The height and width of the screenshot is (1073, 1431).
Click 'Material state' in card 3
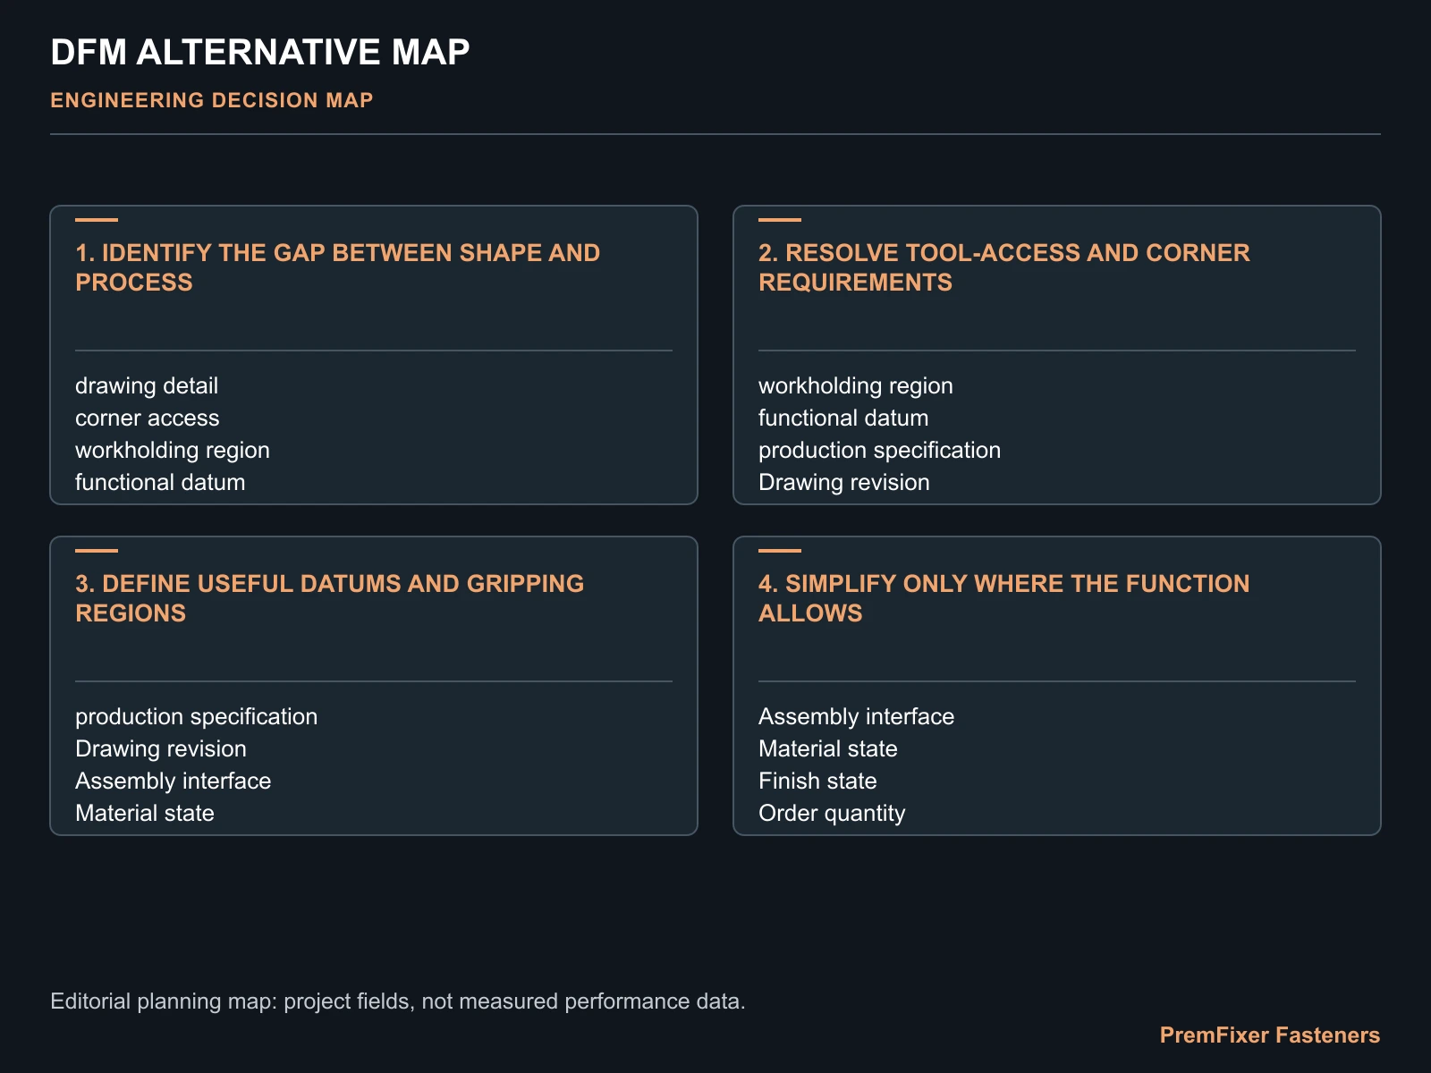145,813
